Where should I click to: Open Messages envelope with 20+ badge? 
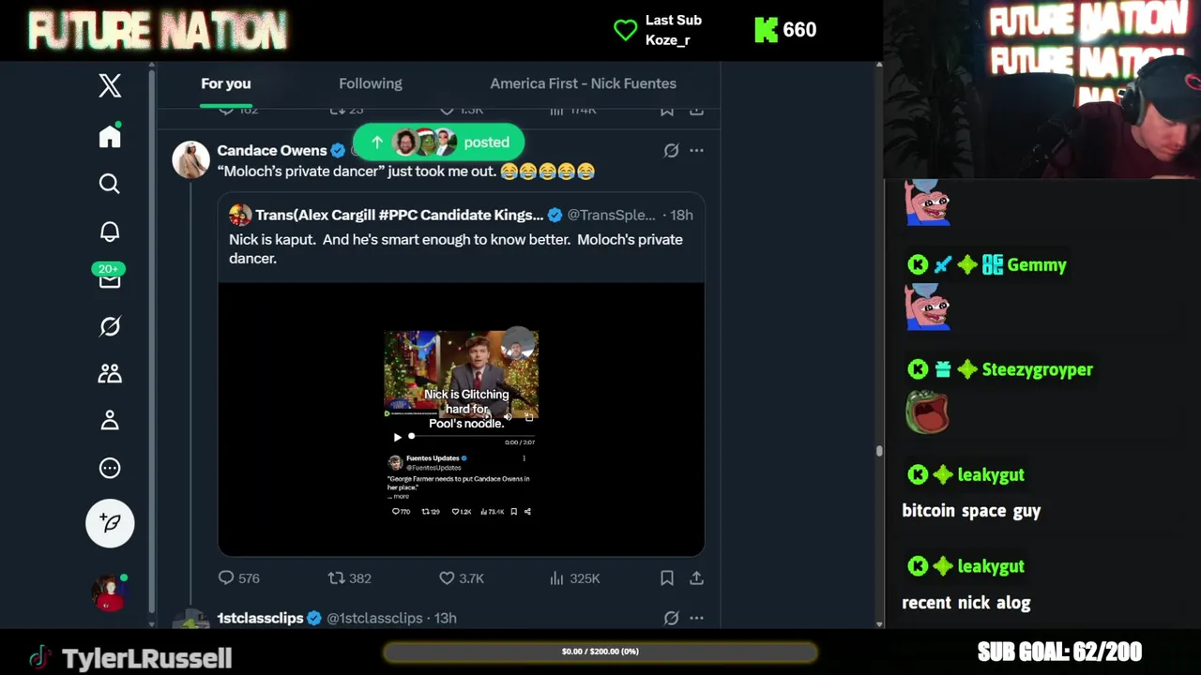coord(110,276)
